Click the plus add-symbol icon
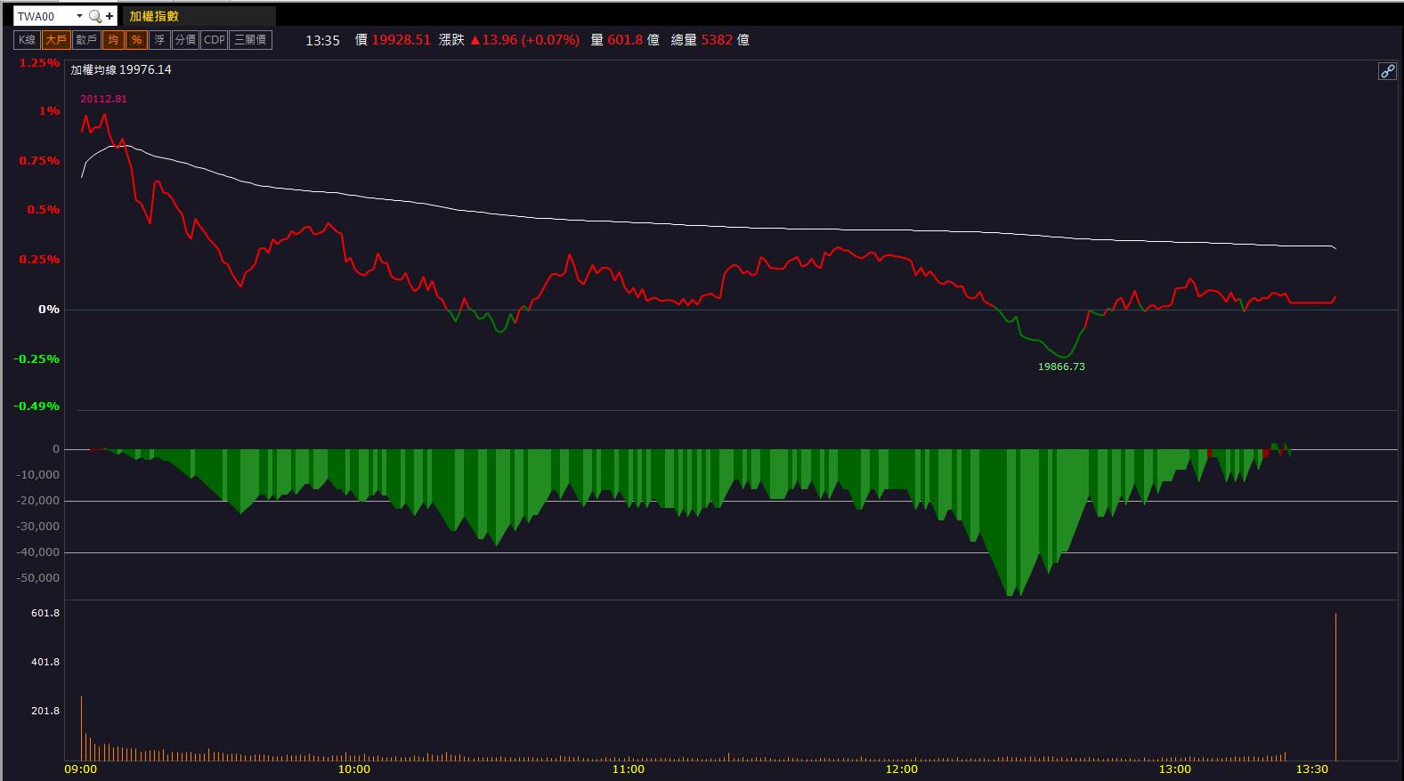1404x781 pixels. [110, 16]
